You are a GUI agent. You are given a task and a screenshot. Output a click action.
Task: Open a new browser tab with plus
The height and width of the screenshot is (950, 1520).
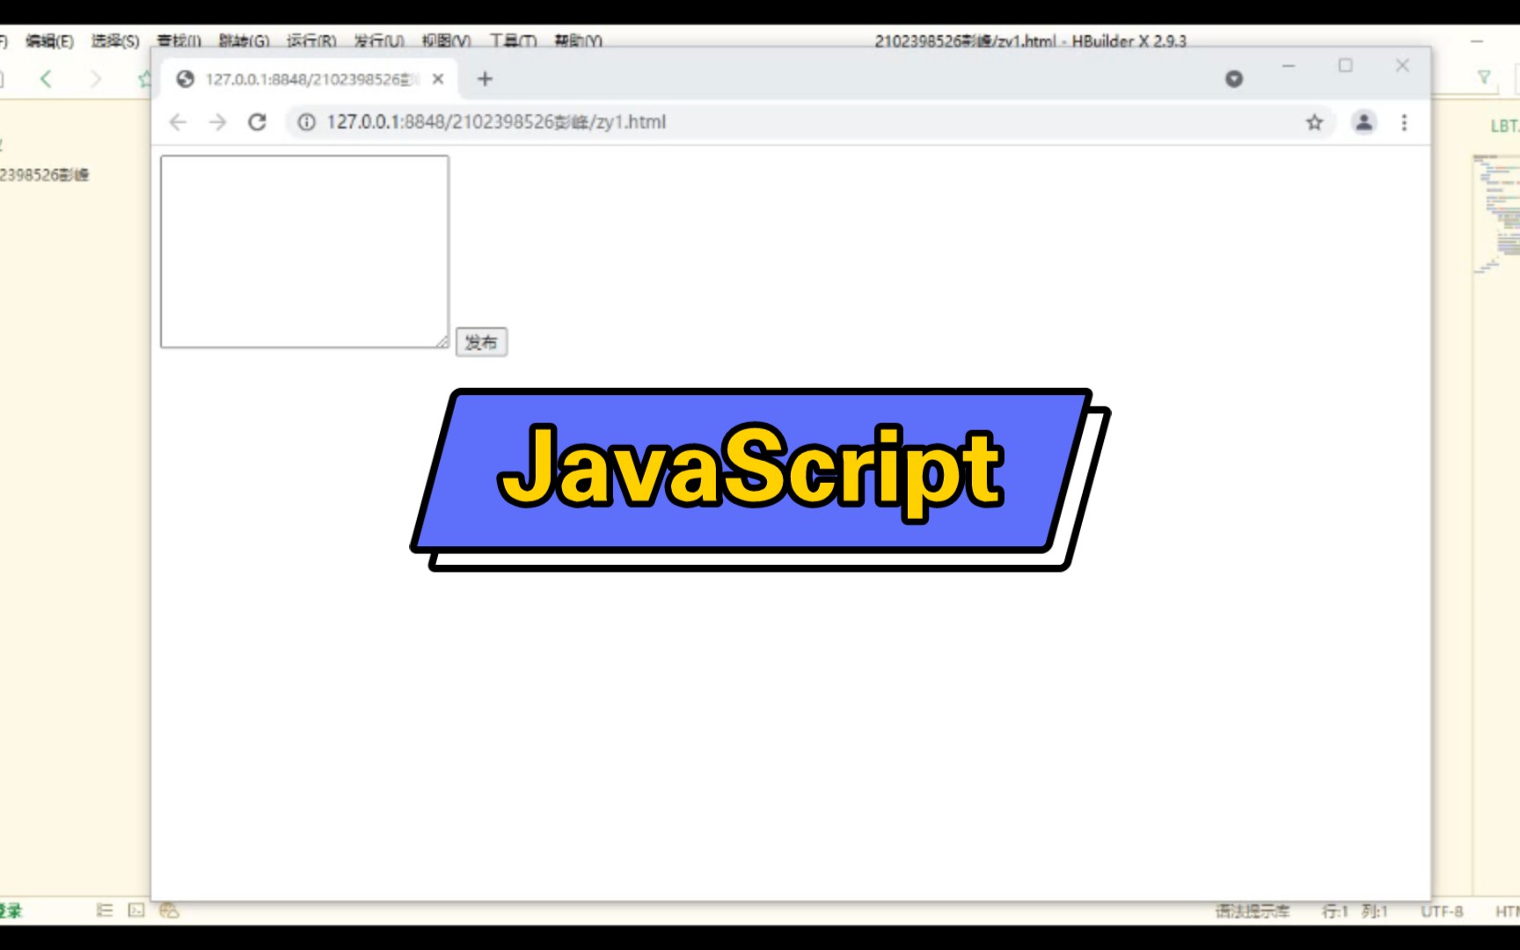tap(485, 79)
